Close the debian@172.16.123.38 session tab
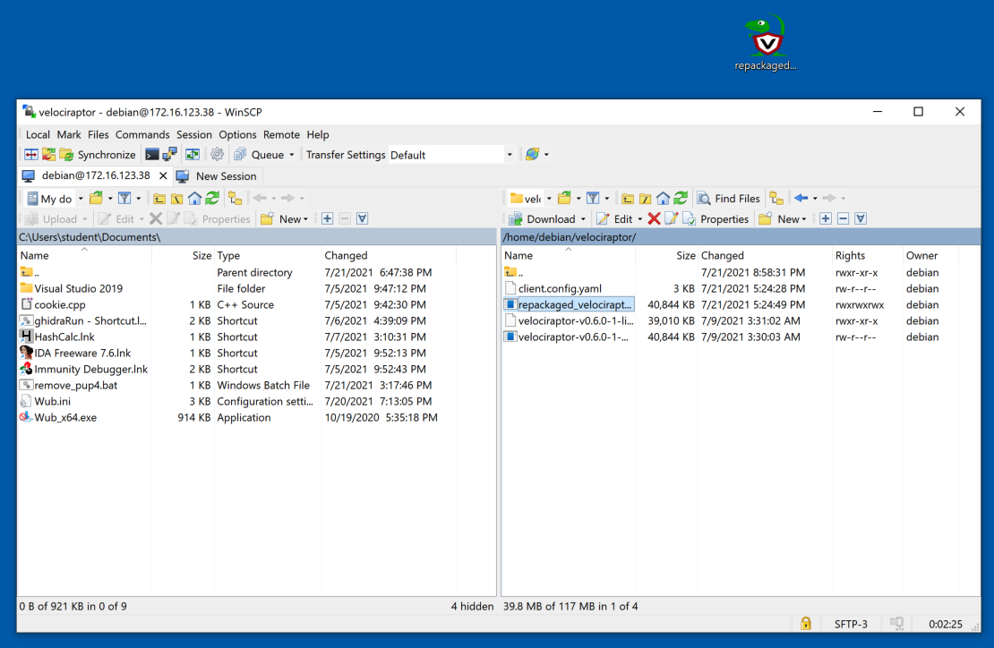 163,176
